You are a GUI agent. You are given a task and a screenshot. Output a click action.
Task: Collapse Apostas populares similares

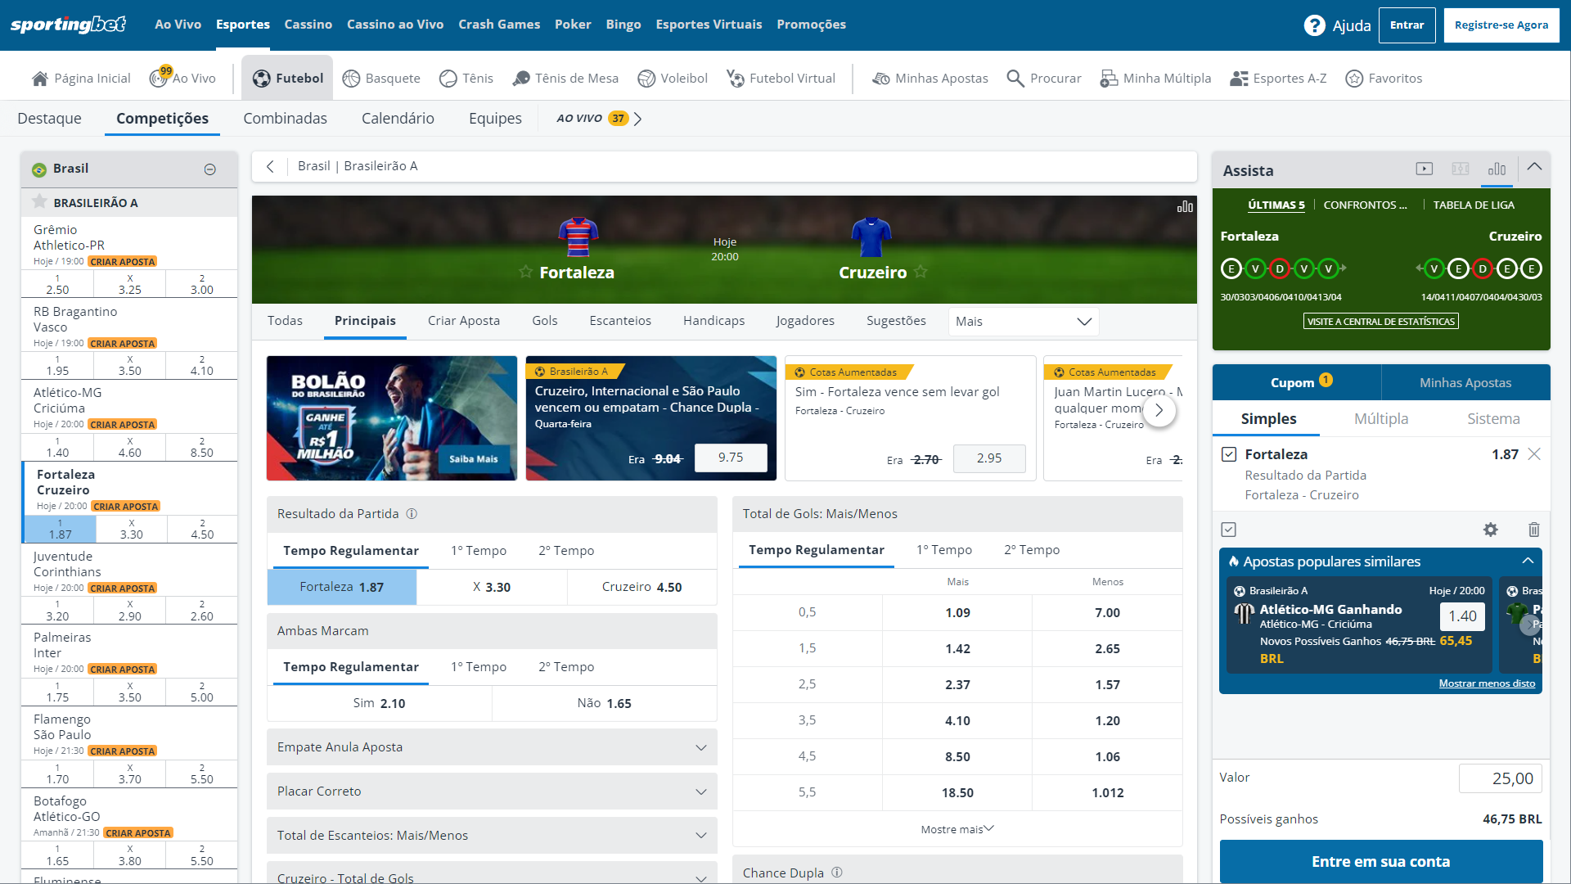coord(1528,562)
